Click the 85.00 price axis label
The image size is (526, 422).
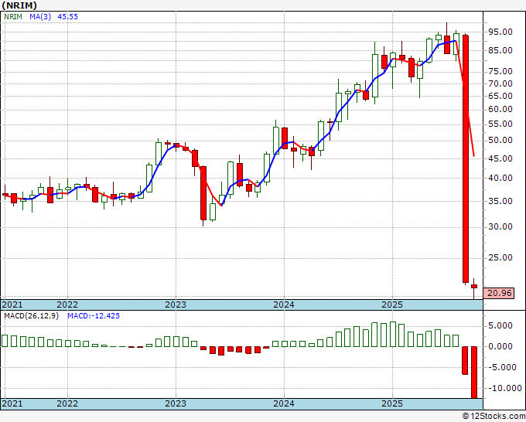click(500, 51)
